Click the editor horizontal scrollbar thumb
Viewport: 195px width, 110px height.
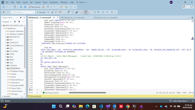[x=87, y=92]
